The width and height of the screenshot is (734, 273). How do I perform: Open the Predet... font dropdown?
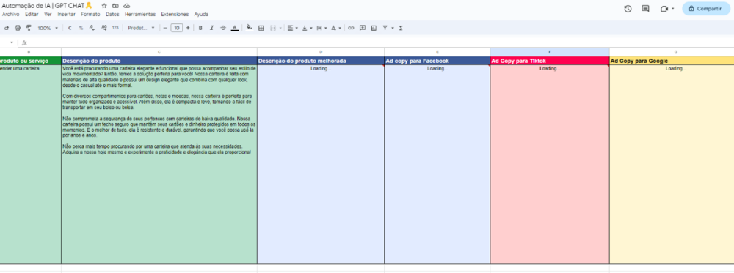click(x=141, y=28)
